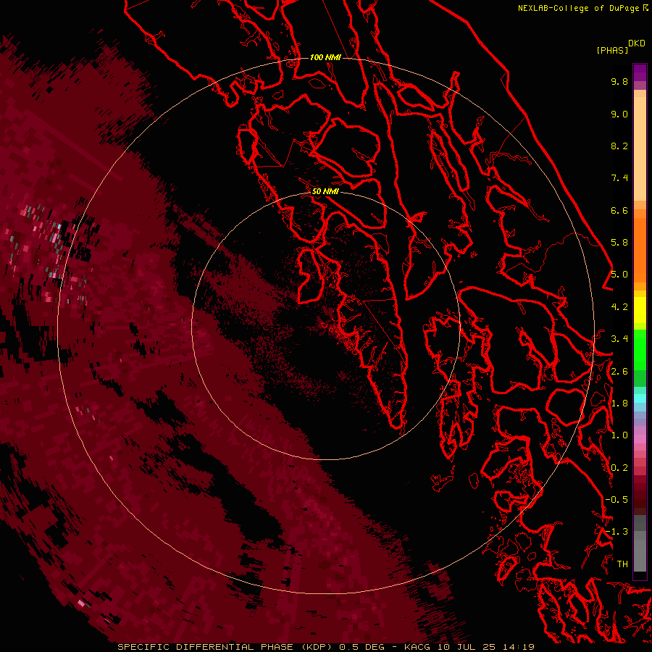Click the 2.6 value on color scale

click(x=619, y=372)
